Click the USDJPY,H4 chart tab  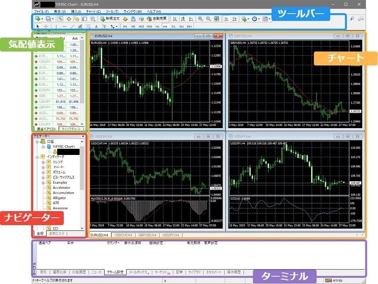coord(171,235)
